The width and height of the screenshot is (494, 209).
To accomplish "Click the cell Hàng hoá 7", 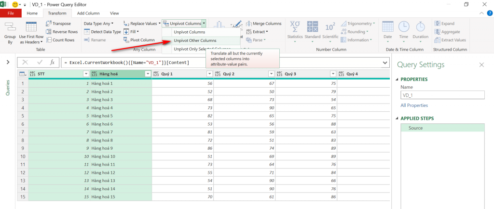I will coord(121,131).
